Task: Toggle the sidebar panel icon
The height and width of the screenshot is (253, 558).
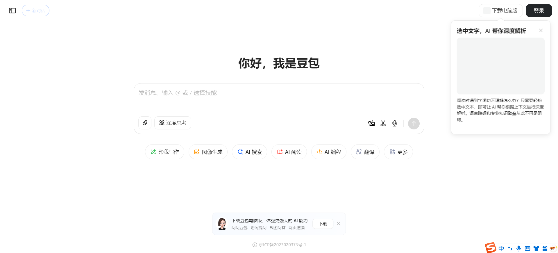Action: coord(12,11)
